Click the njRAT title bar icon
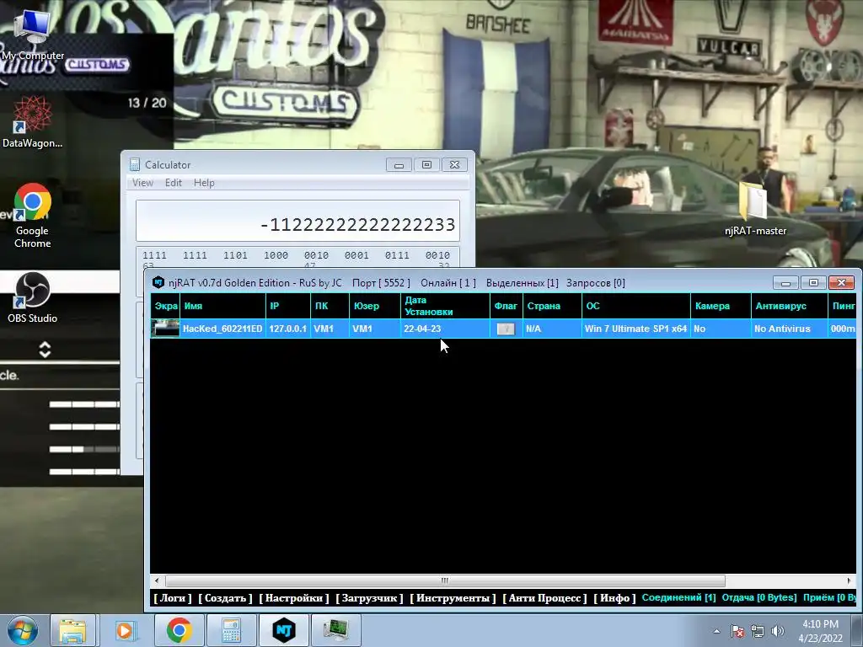The image size is (863, 647). [x=158, y=283]
